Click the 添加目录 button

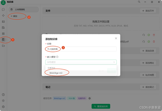click(x=148, y=51)
